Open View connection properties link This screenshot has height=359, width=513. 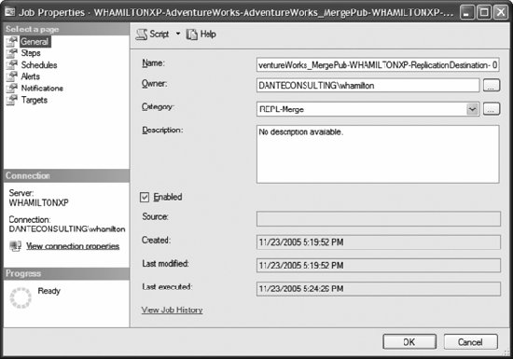[73, 246]
